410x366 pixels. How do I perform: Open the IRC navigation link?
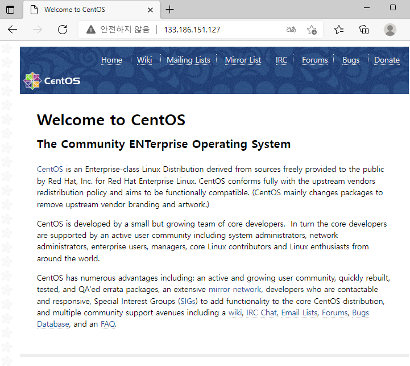coord(281,60)
